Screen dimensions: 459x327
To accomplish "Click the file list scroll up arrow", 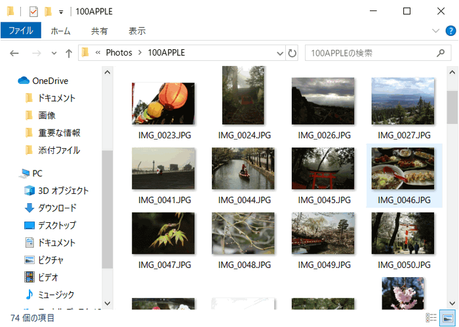I will (x=452, y=72).
